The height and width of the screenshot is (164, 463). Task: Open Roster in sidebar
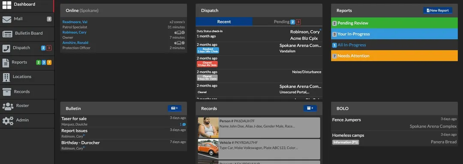27,106
